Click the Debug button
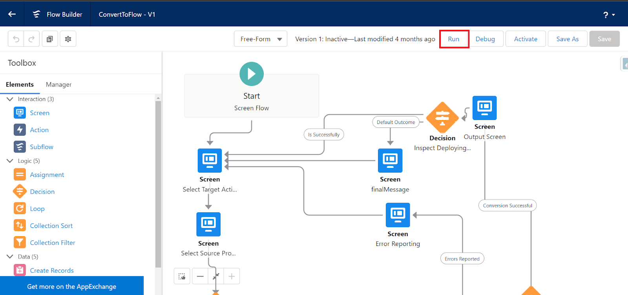 pos(485,39)
